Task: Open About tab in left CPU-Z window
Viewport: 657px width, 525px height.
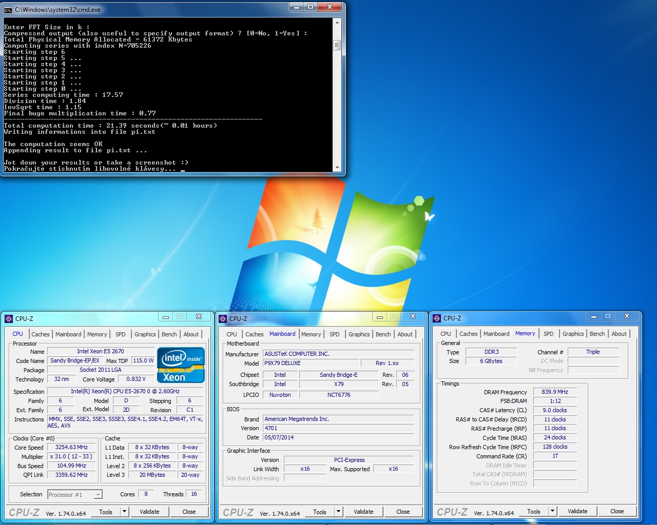Action: (x=191, y=334)
